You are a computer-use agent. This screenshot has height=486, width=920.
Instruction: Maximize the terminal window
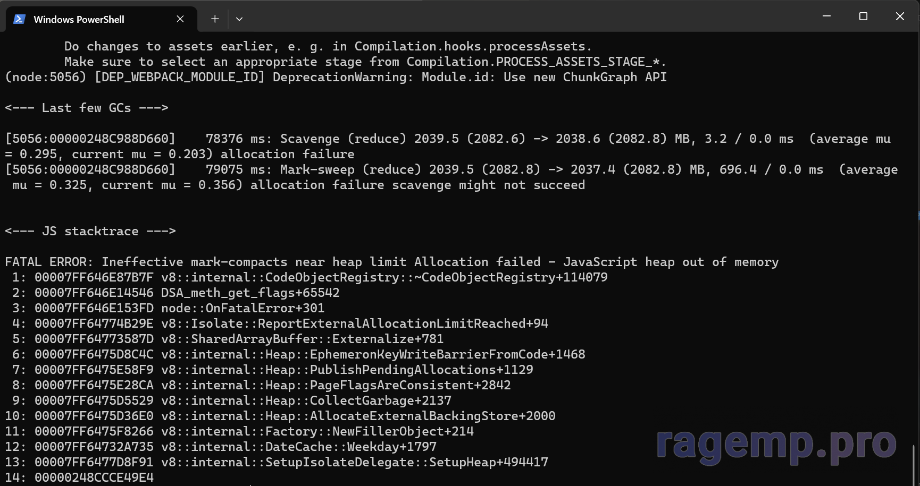click(x=863, y=16)
